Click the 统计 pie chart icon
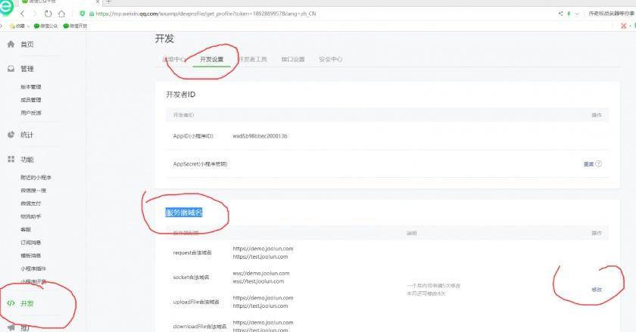636x332 pixels. tap(11, 135)
